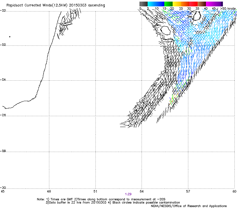
Task: Click the '20150303 ascending' date text in title
Action: click(x=87, y=5)
